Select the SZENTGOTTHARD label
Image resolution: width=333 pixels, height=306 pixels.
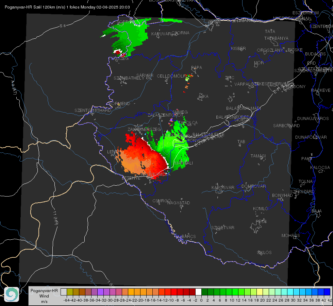(93, 111)
